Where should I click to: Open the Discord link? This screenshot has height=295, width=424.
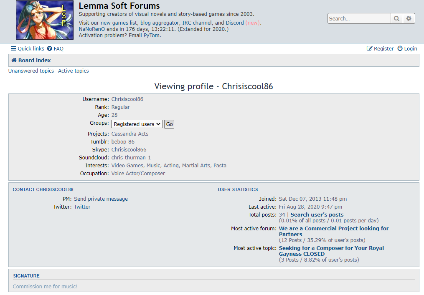click(235, 23)
